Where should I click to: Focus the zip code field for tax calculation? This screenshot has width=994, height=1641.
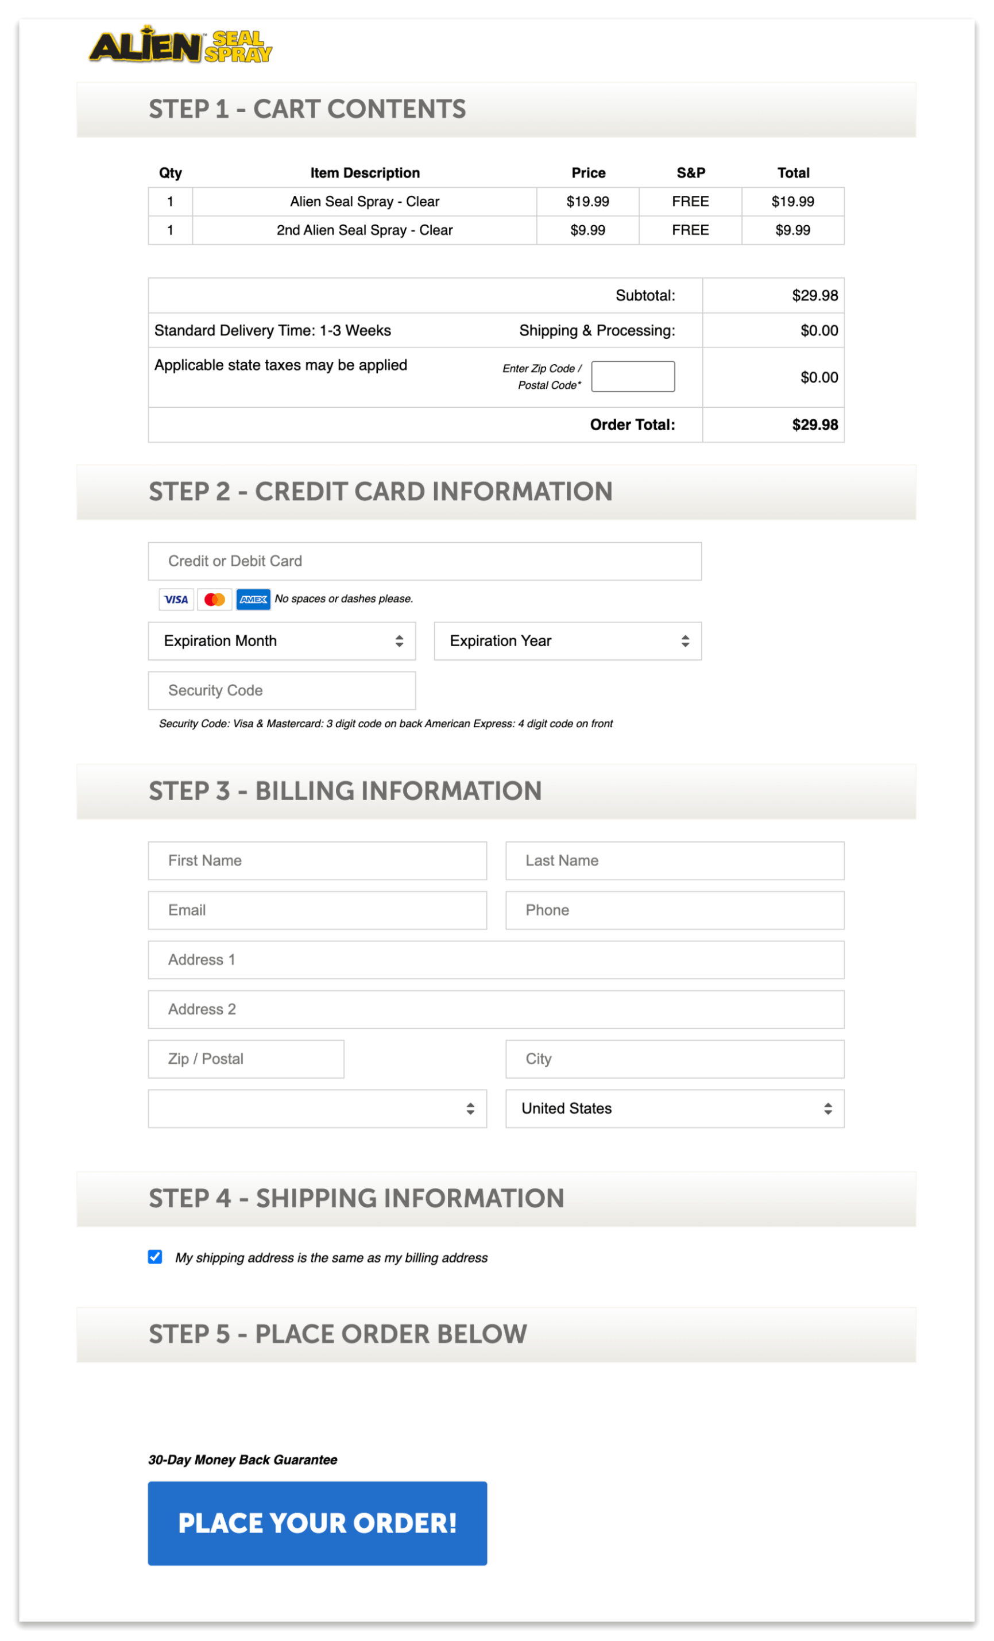point(632,376)
